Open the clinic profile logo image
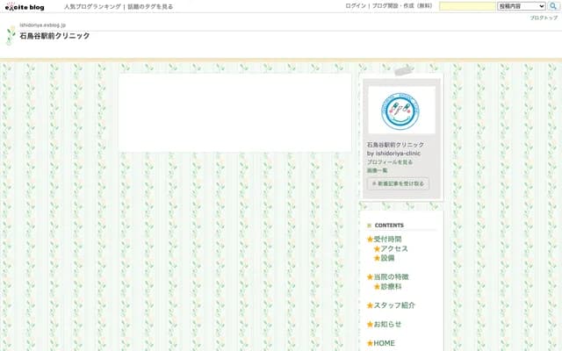The image size is (562, 351). coord(401,111)
